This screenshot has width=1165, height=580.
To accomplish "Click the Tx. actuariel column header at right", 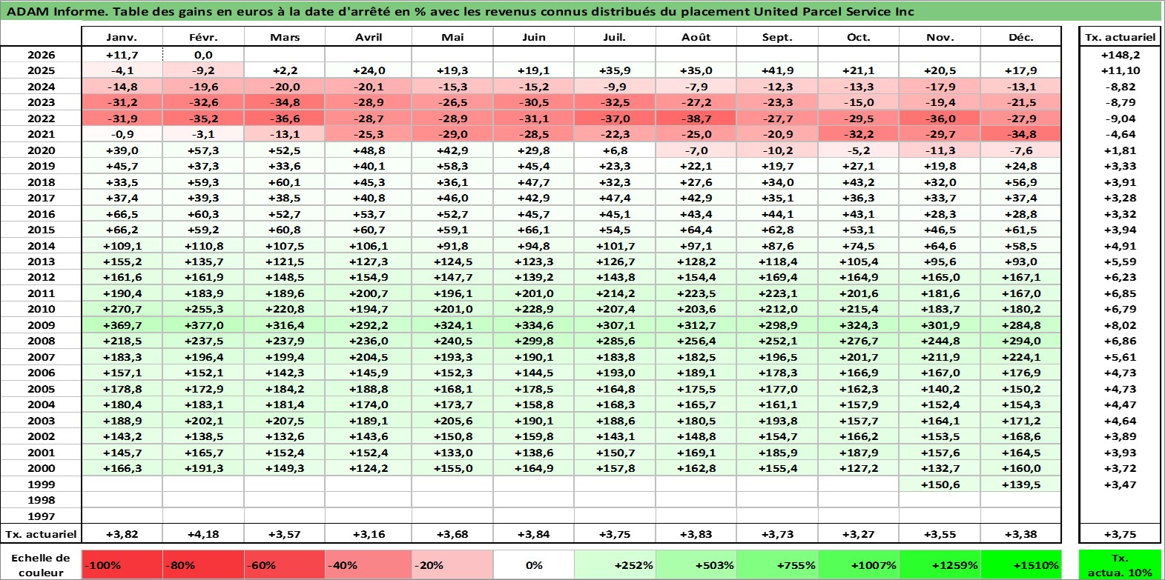I will [x=1120, y=37].
